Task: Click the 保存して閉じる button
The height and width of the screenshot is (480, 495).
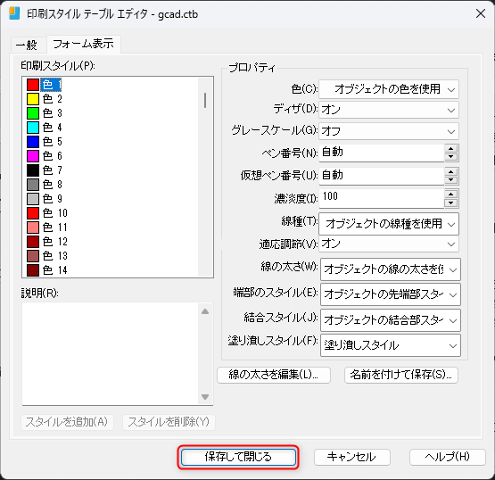Action: (238, 457)
